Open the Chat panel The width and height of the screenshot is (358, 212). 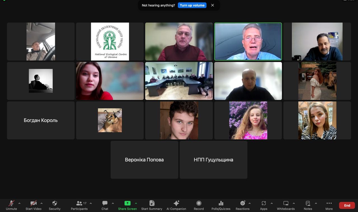[105, 204]
